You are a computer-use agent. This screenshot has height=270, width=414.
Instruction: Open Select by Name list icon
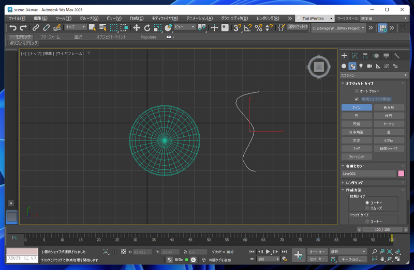102,28
